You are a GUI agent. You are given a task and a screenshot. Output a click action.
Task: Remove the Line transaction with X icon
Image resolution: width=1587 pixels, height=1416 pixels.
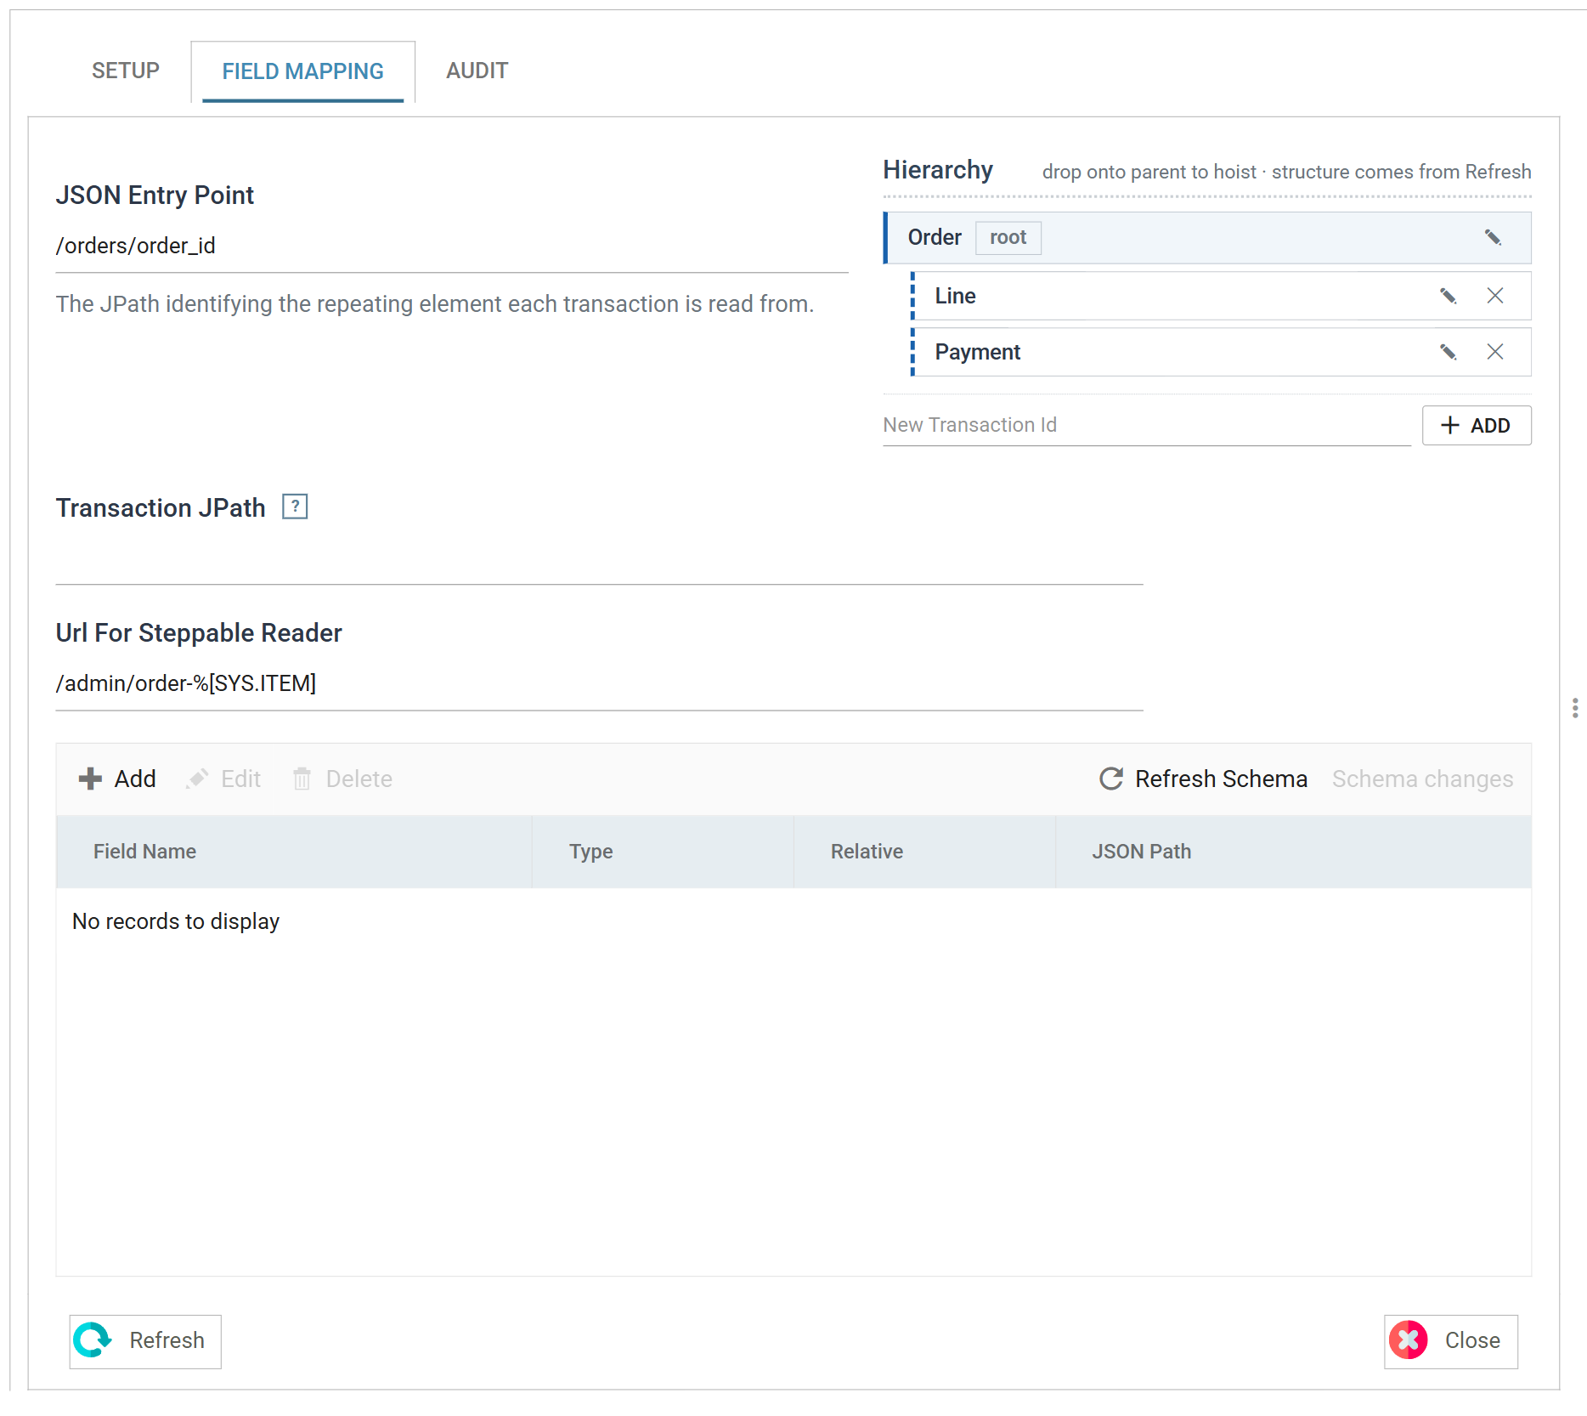point(1495,296)
